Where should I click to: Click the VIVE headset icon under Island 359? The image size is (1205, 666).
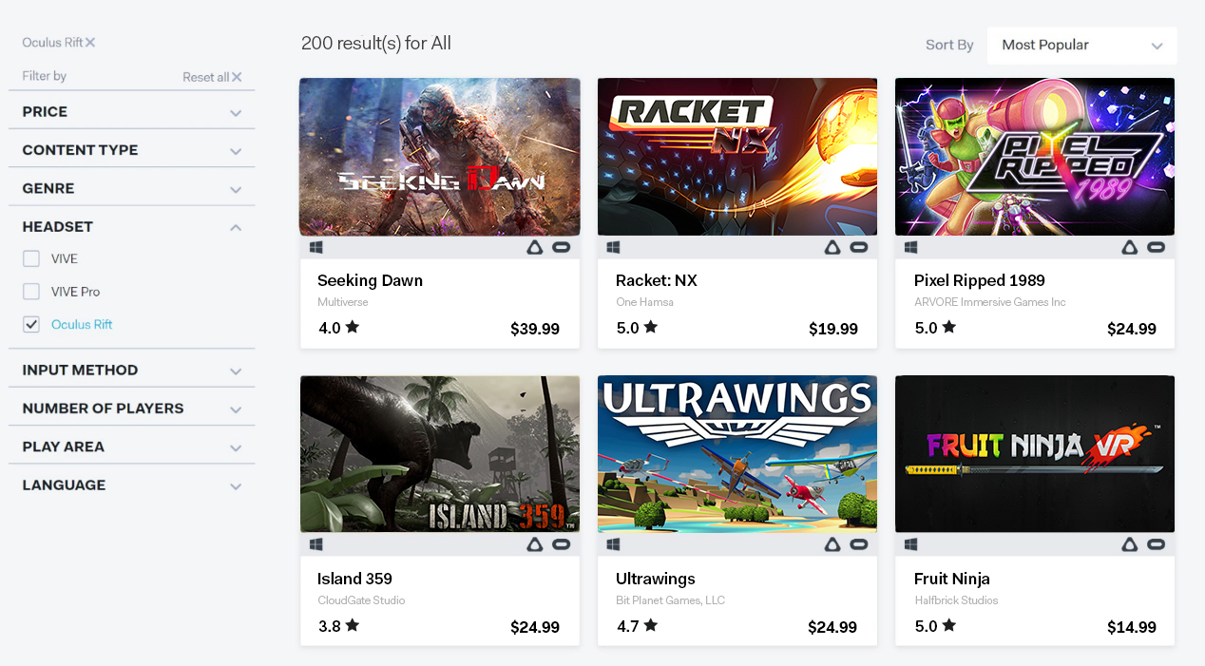pos(534,544)
